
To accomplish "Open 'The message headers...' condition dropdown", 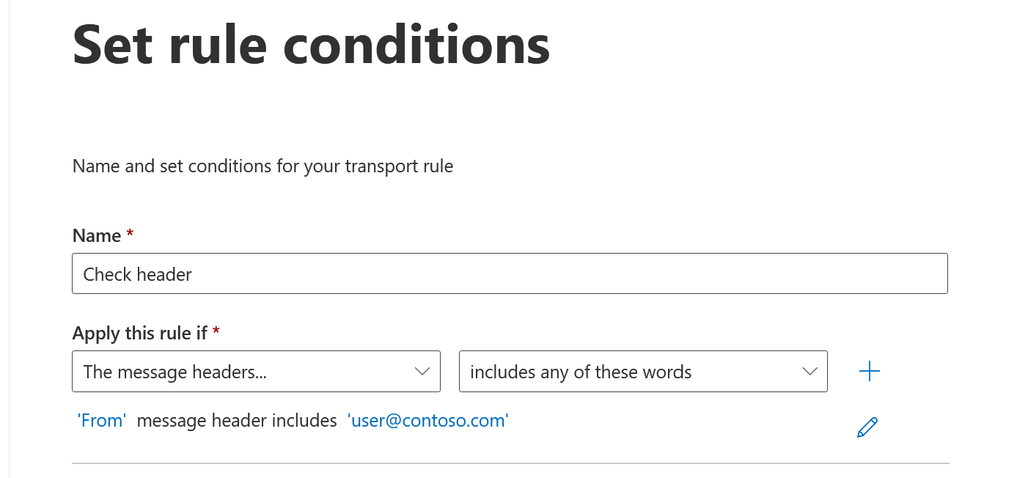I will [256, 372].
